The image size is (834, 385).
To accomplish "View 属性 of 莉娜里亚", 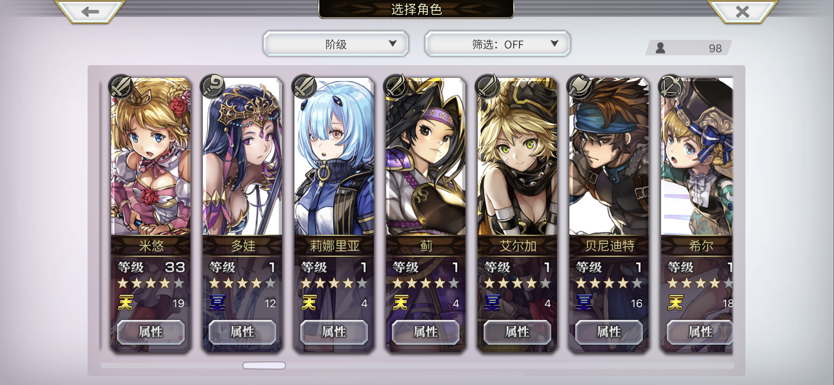I will coord(334,332).
